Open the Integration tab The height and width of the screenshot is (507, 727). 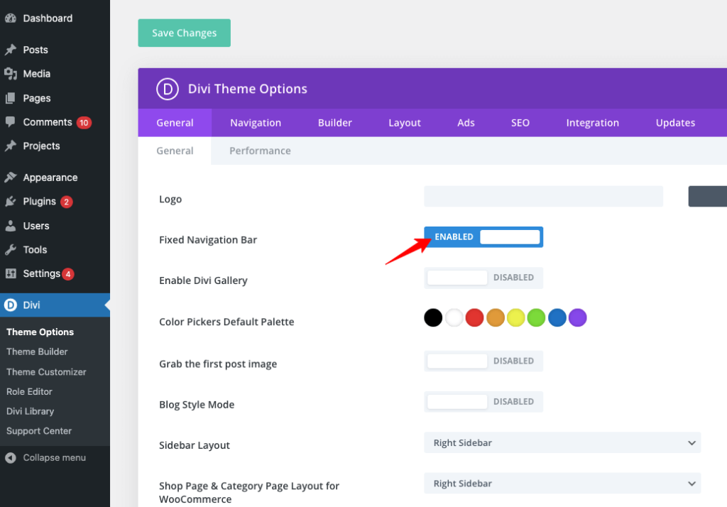(593, 123)
